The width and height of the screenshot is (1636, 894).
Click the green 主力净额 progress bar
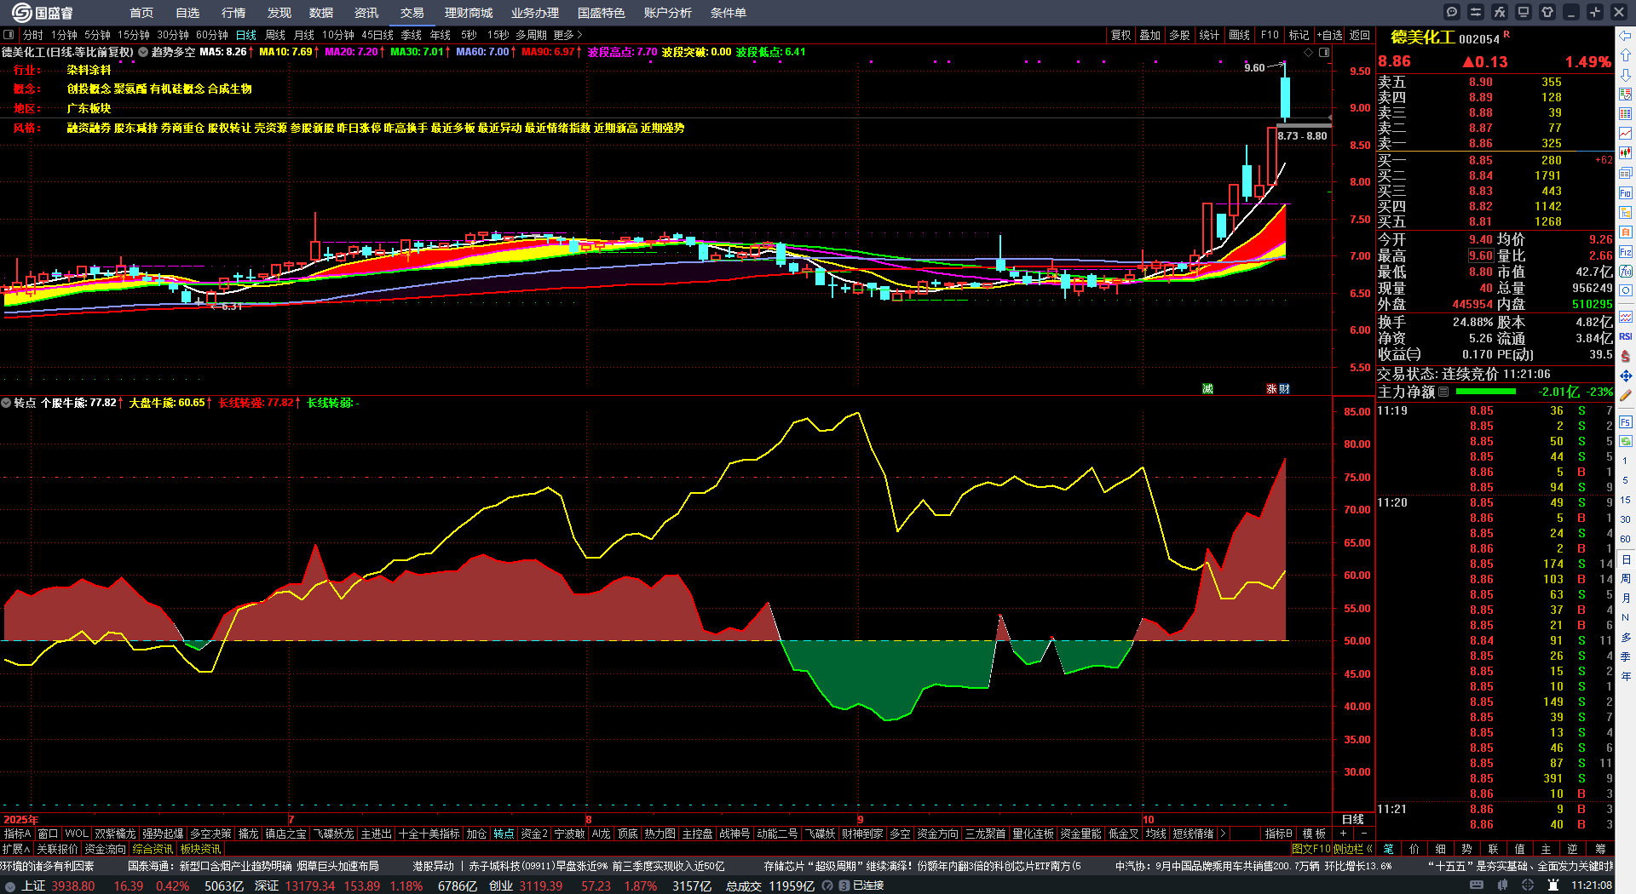(1486, 392)
